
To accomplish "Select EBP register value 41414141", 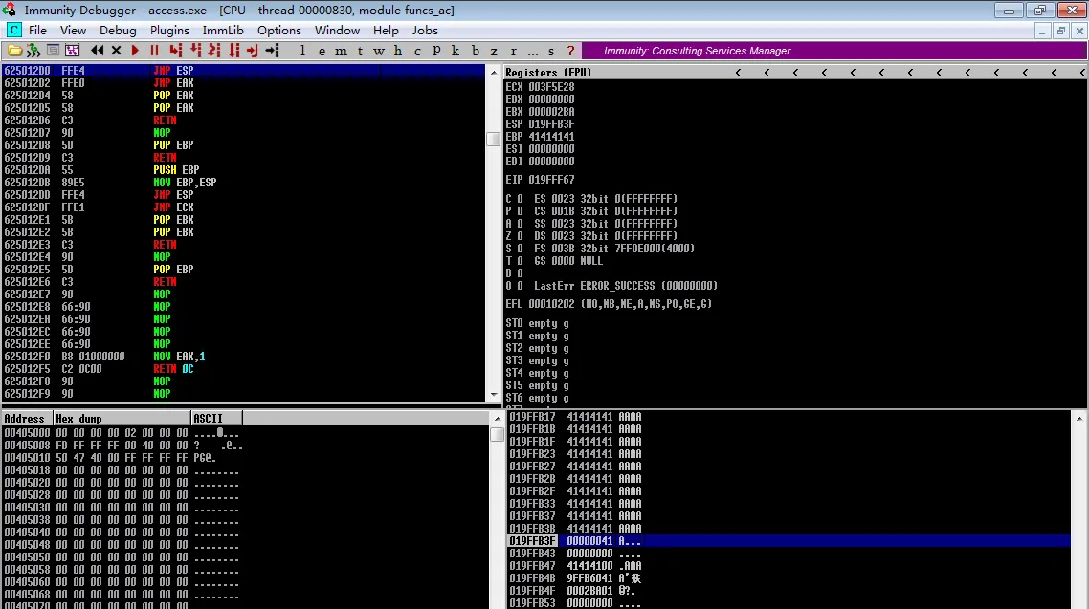I will (551, 137).
